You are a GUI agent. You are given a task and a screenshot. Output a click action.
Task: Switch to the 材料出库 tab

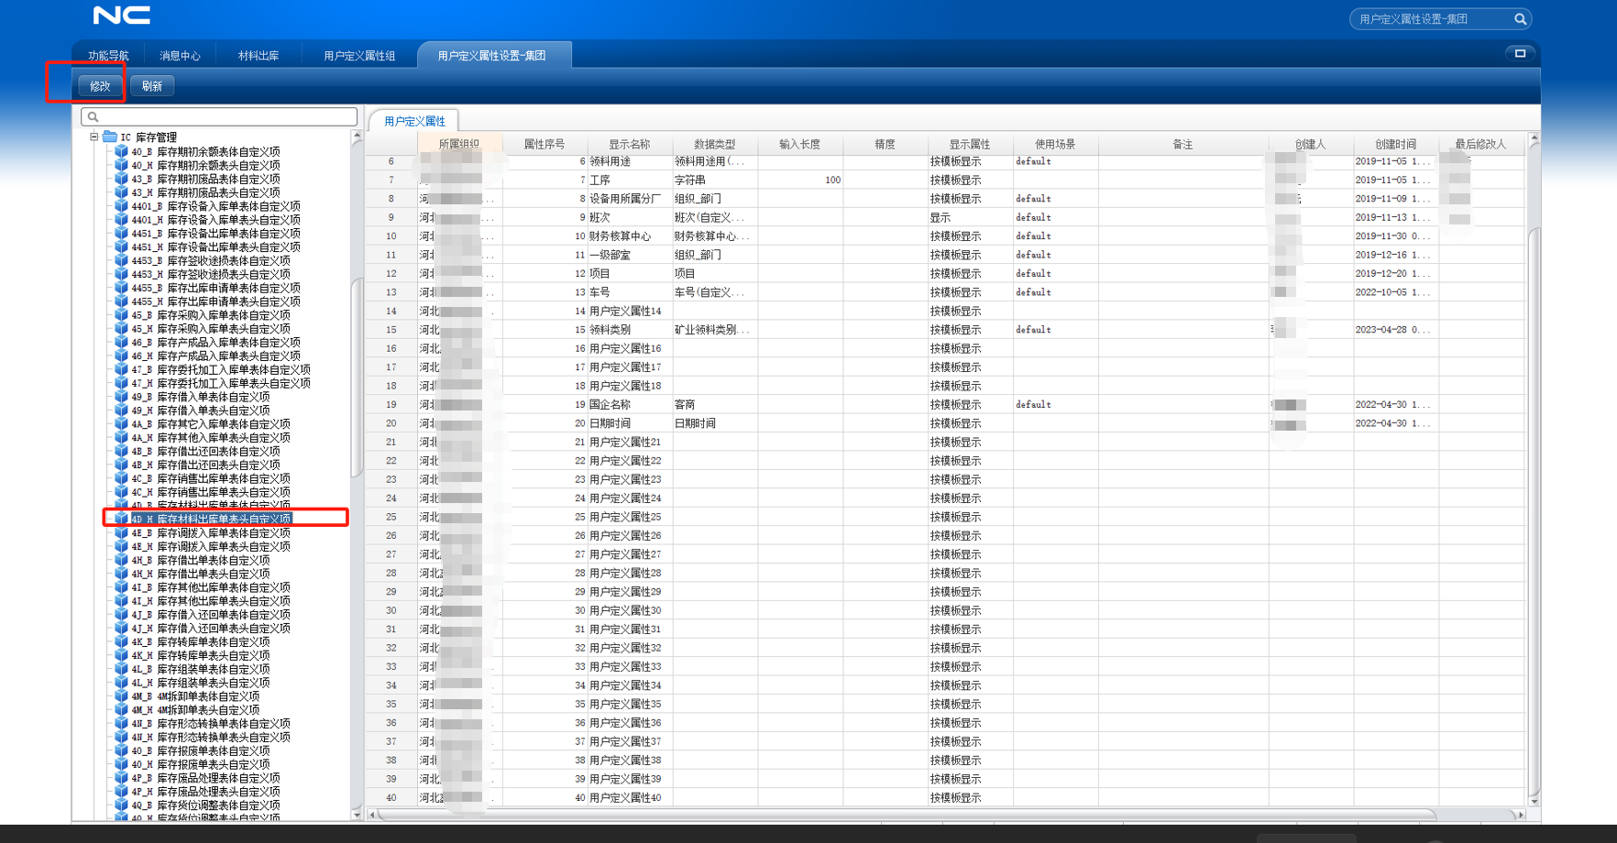click(258, 56)
